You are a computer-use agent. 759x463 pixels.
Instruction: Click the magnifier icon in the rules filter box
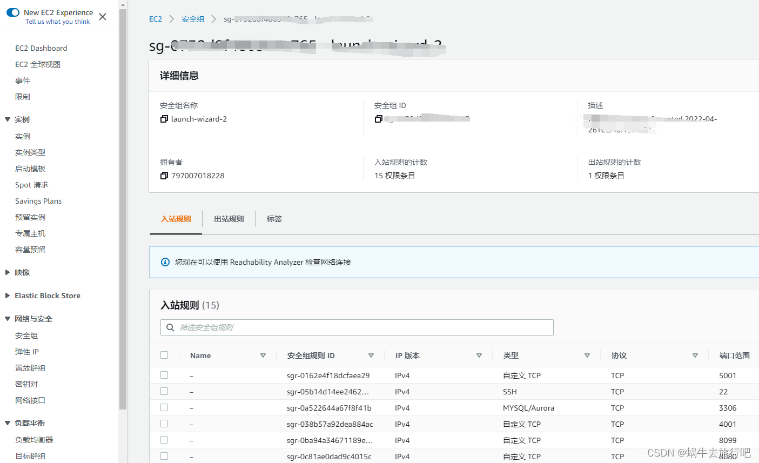point(170,327)
